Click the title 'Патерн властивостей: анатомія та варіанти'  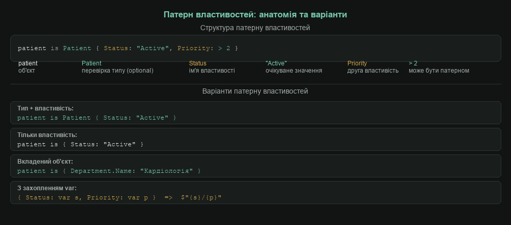coord(255,15)
